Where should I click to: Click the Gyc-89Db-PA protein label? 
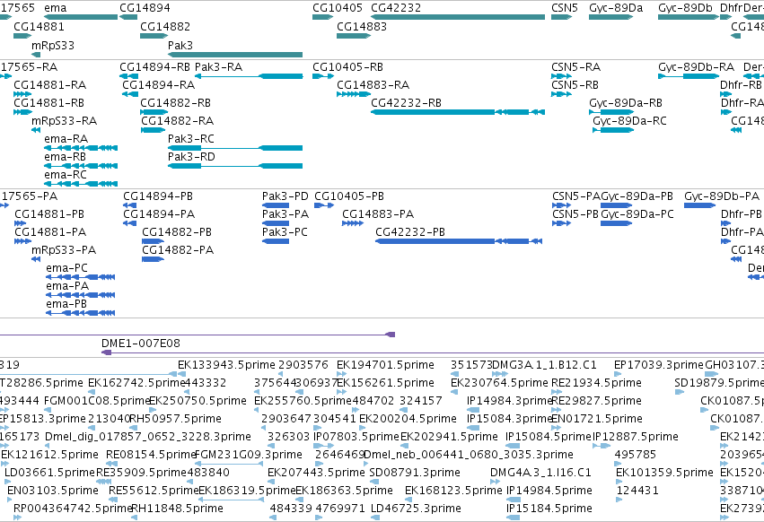722,196
